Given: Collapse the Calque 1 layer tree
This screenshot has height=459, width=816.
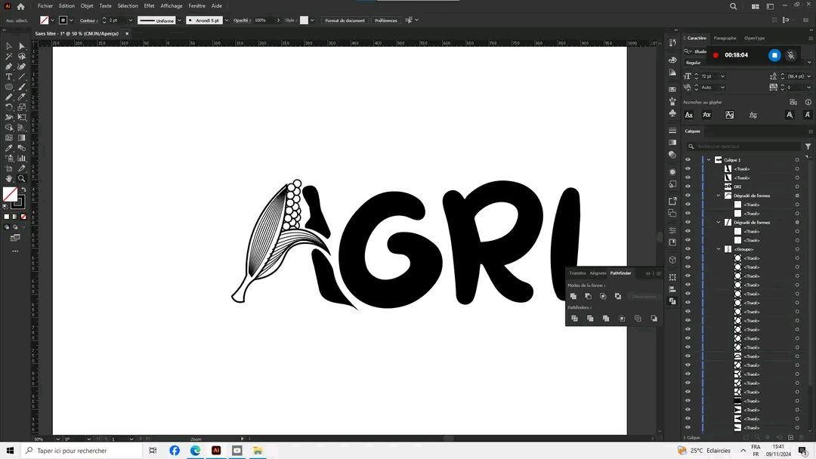Looking at the screenshot, I should 709,160.
